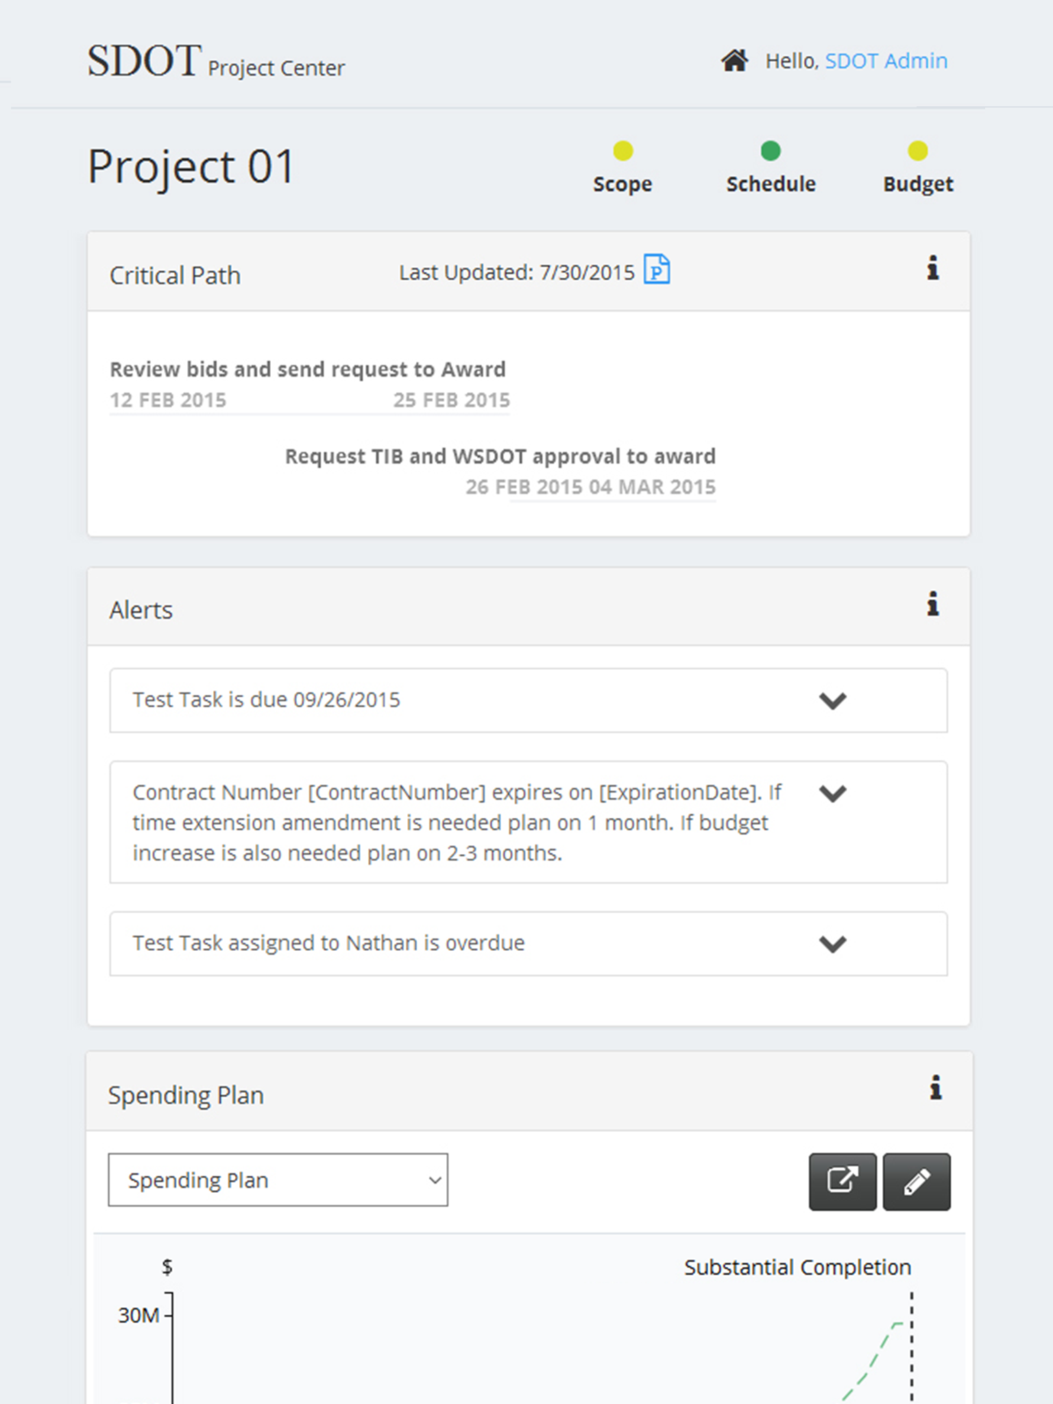
Task: Click the green Schedule status indicator
Action: [x=771, y=151]
